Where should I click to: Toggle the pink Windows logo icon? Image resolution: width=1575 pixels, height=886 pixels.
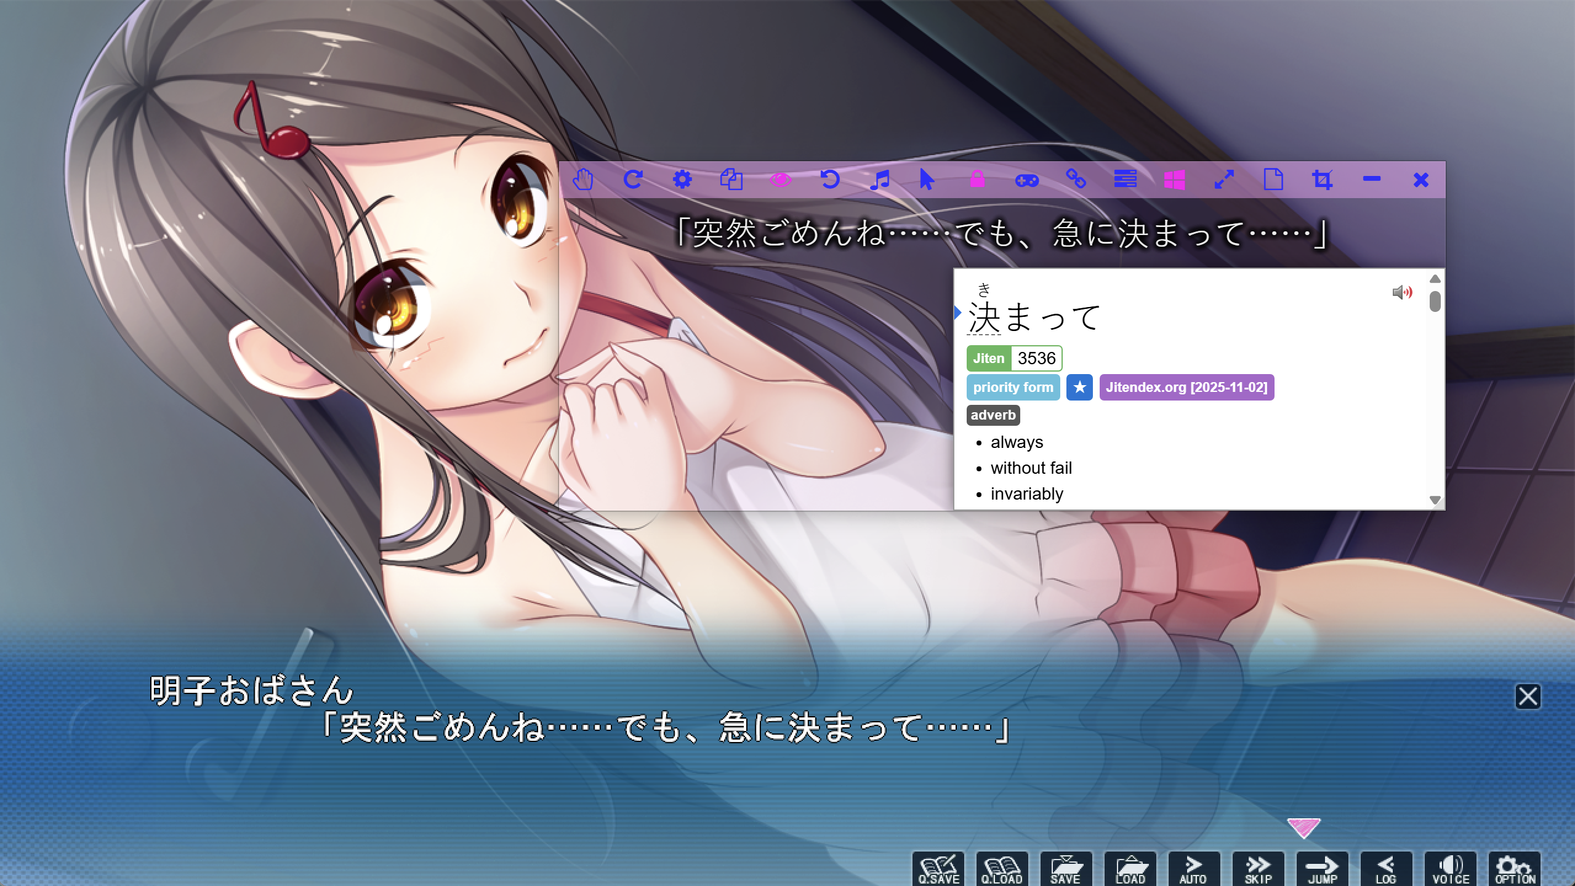point(1174,180)
